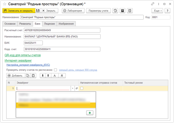The height and width of the screenshot is (123, 174).
Task: Open schedule link каждый день; каждые 900 секунд
Action: (78, 70)
